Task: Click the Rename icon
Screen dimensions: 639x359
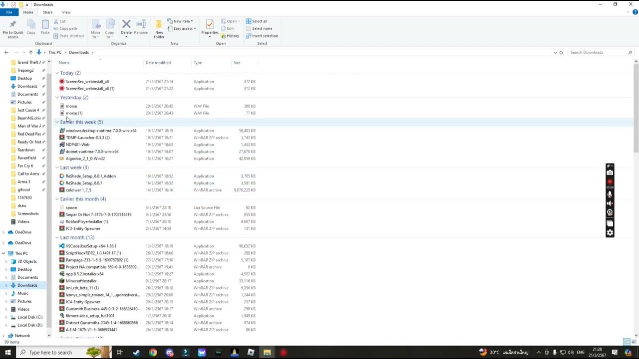Action: (141, 24)
